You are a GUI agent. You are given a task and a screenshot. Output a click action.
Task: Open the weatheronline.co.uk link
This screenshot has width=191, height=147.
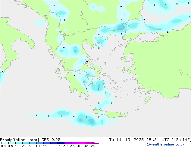166,144
